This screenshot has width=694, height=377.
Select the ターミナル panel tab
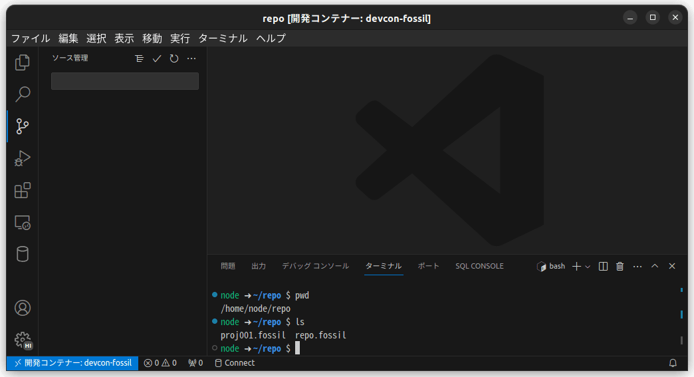[384, 266]
